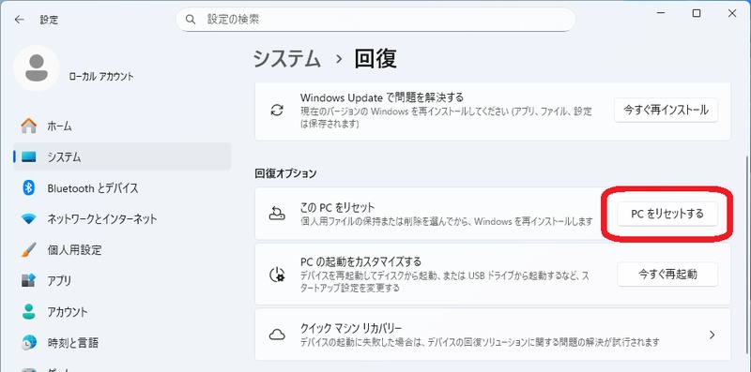Click the 回復オプション section heading
The image size is (751, 372).
click(x=285, y=173)
